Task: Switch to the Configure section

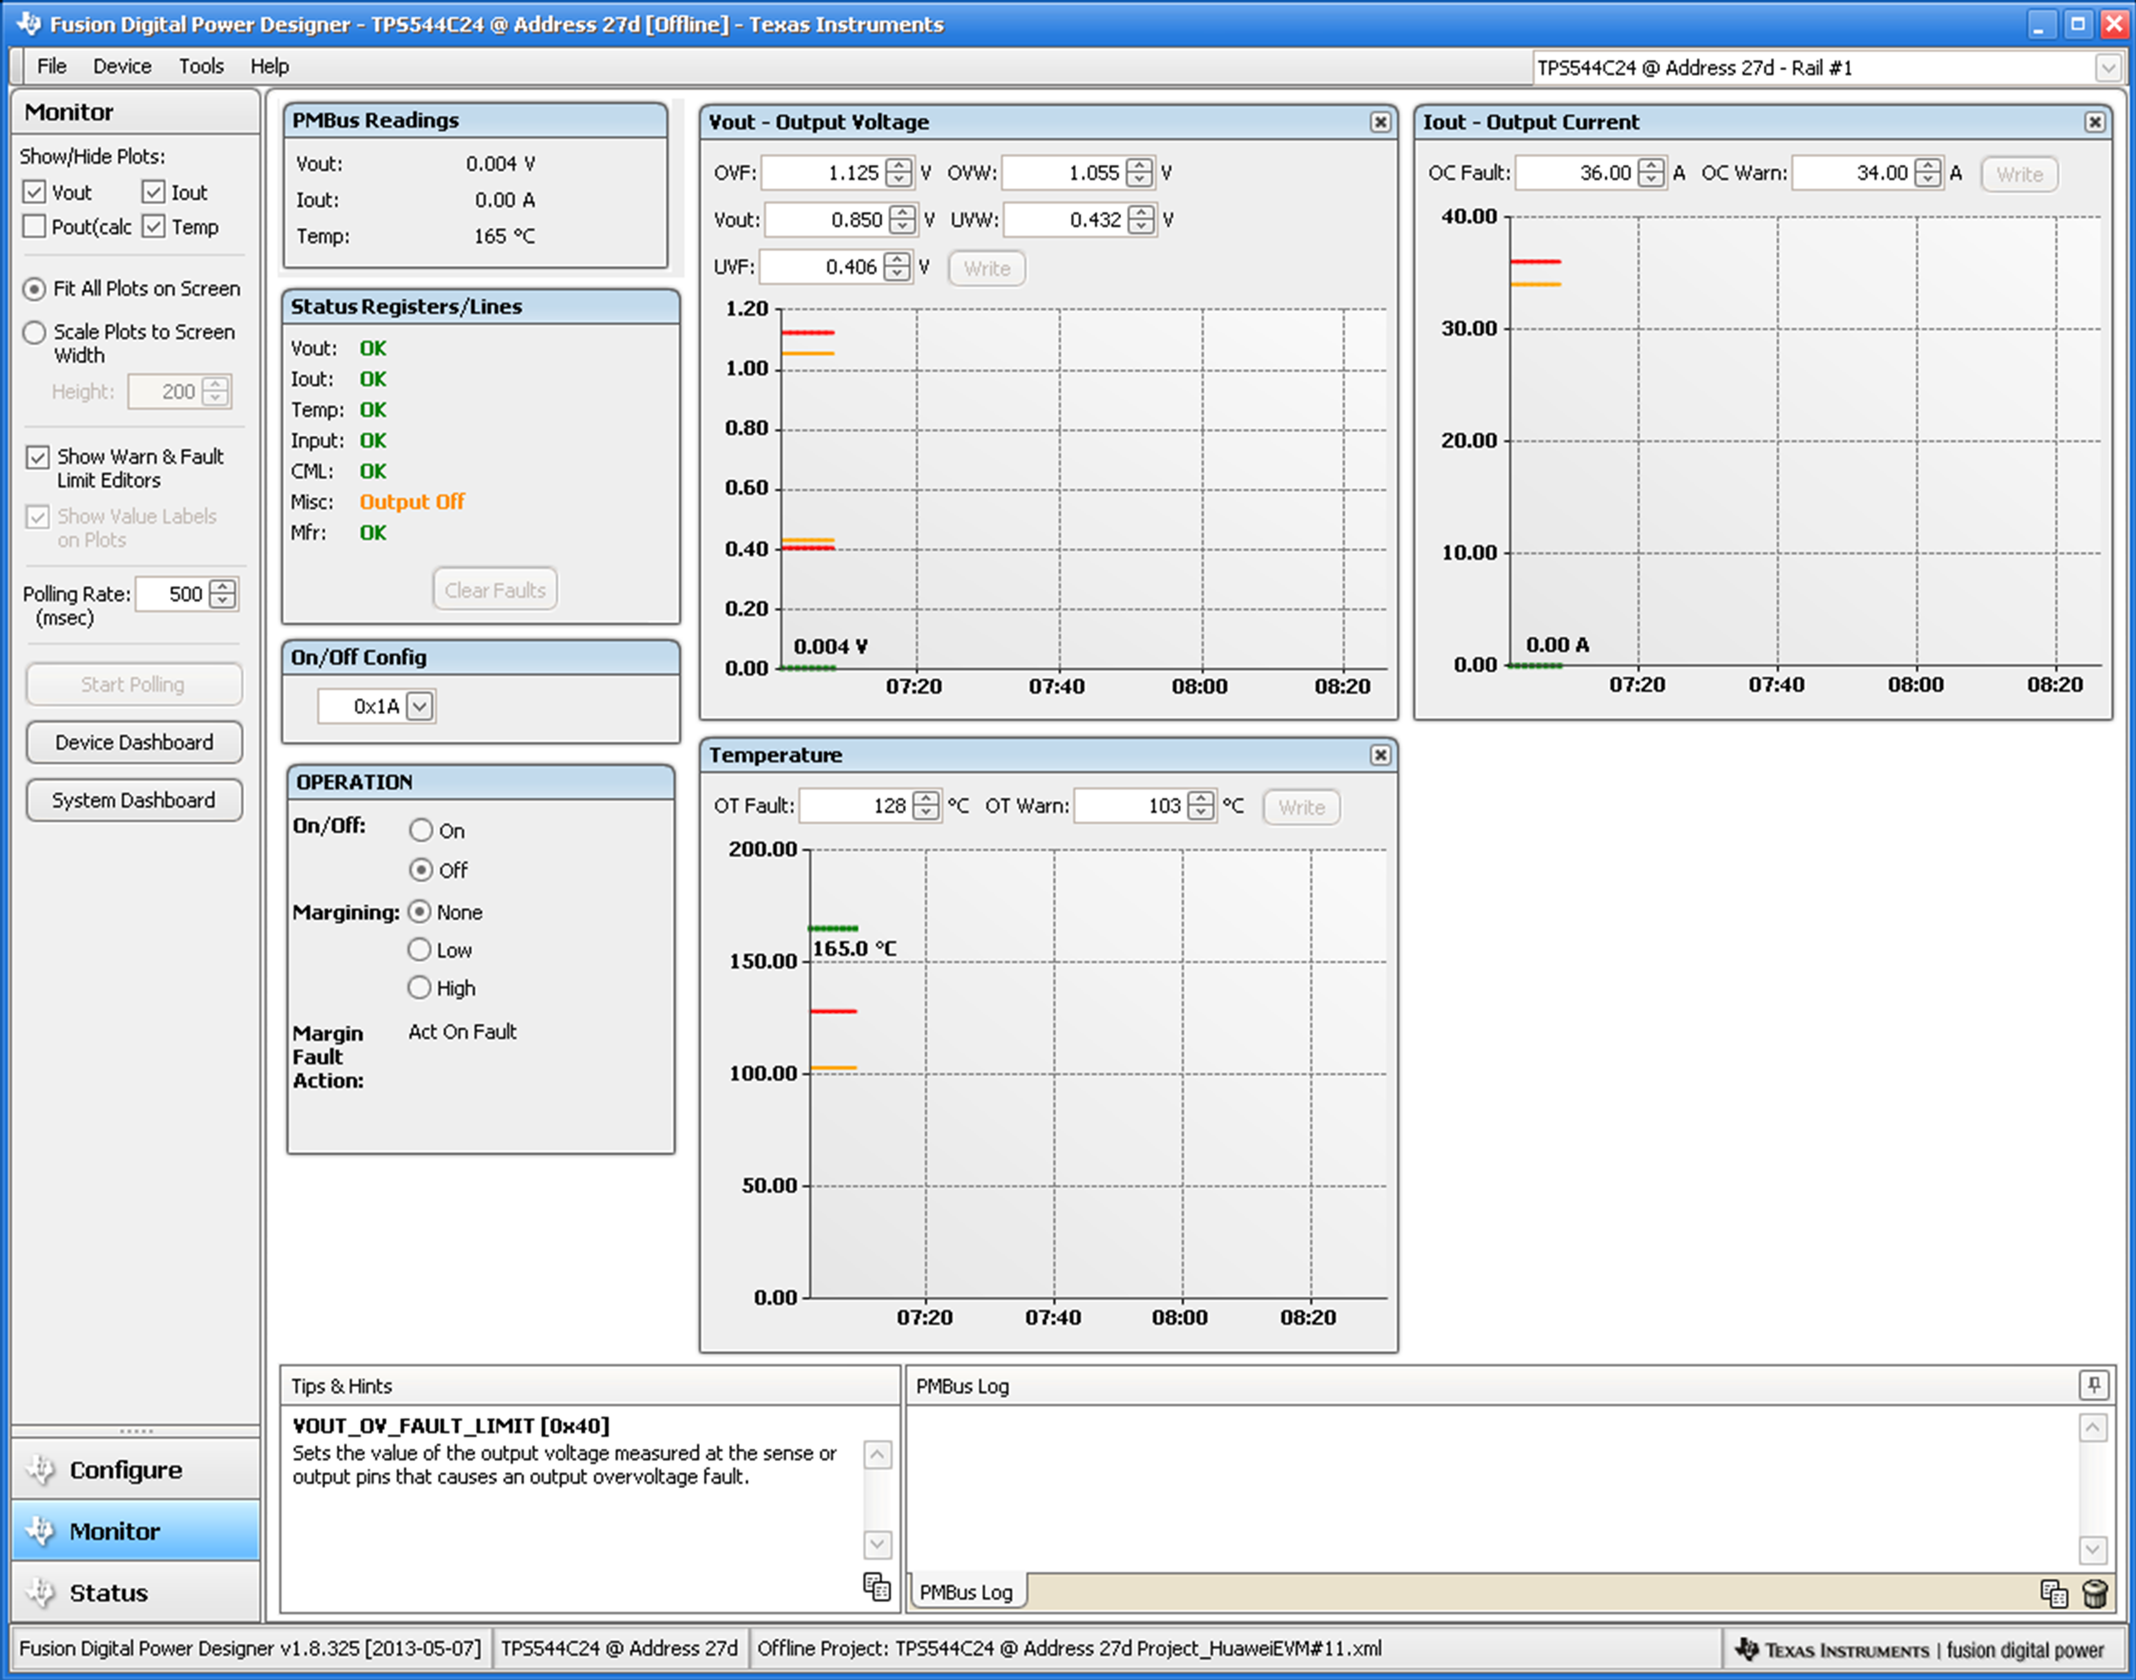Action: [x=136, y=1469]
